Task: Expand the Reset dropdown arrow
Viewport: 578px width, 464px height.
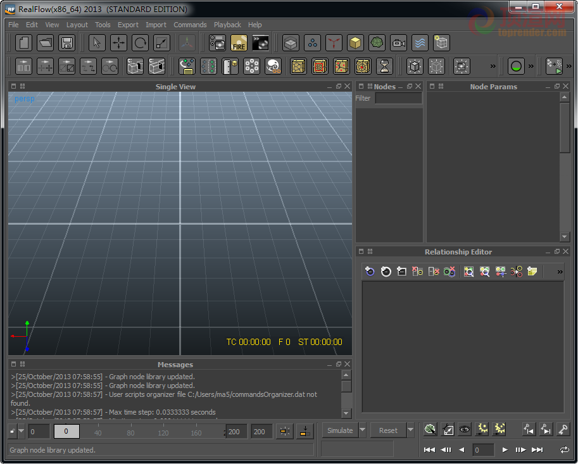Action: (410, 430)
